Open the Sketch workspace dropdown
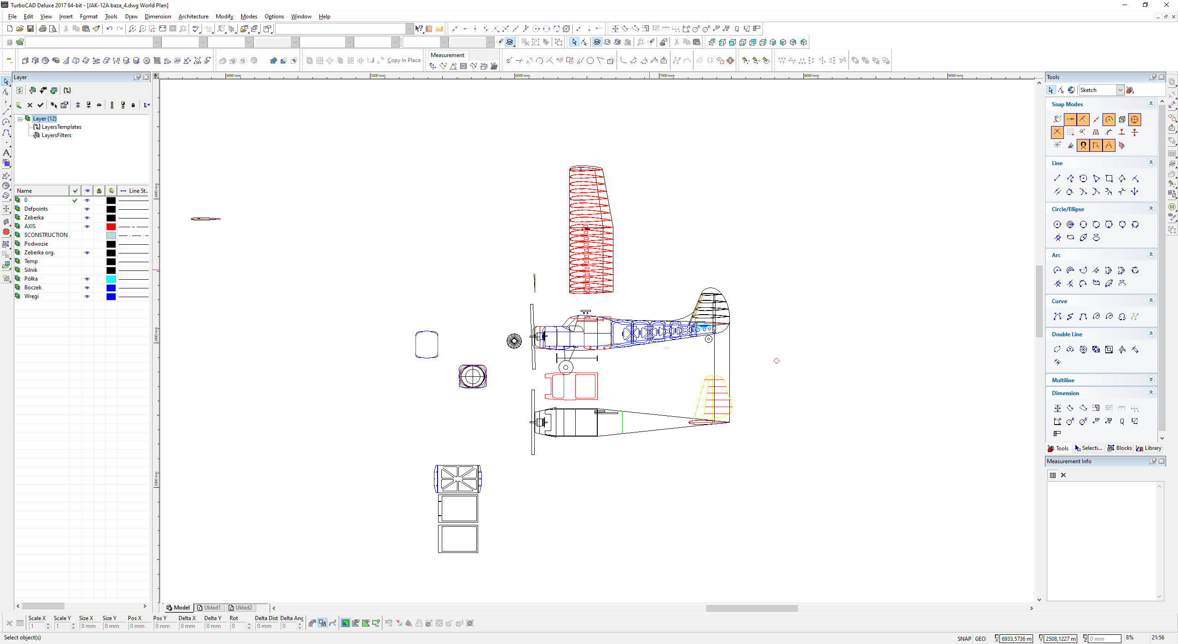Image resolution: width=1178 pixels, height=644 pixels. tap(1120, 90)
